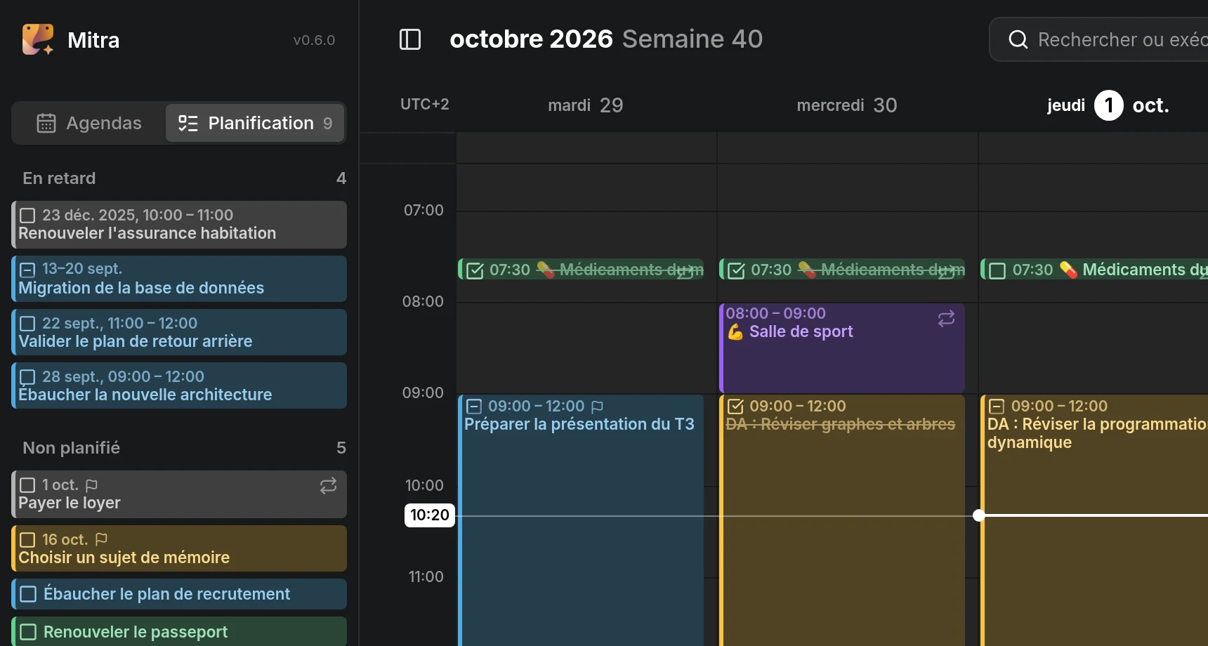Check off Renouveler l'assurance habitation

(x=27, y=216)
